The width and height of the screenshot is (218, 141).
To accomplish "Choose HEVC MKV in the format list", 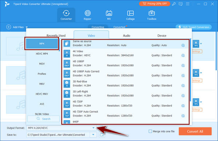I will pyautogui.click(x=42, y=94).
